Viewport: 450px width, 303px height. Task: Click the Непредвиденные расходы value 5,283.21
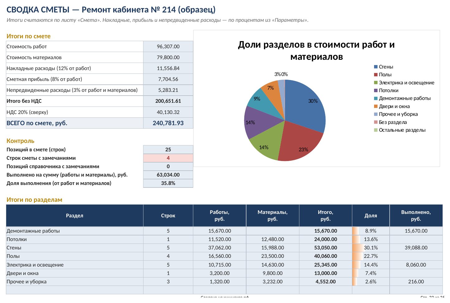[x=168, y=90]
